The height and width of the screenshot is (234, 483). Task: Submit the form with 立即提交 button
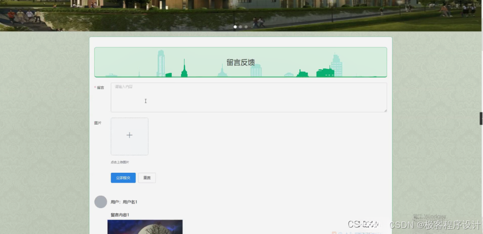[x=123, y=178]
